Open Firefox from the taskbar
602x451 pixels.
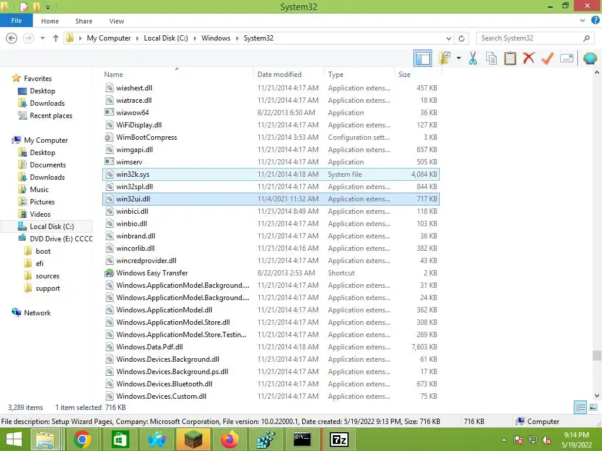(230, 439)
